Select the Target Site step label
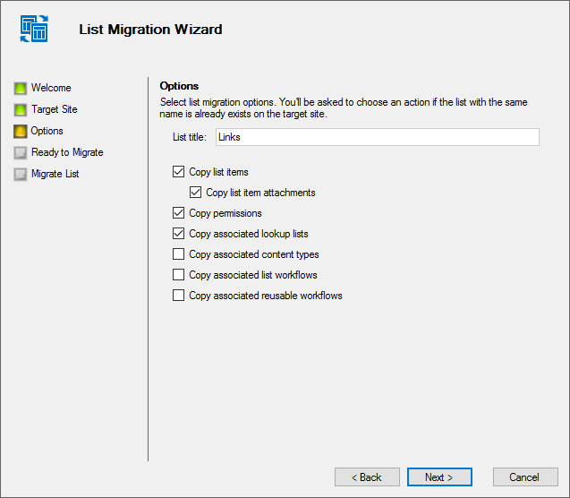This screenshot has width=570, height=498. coord(55,109)
